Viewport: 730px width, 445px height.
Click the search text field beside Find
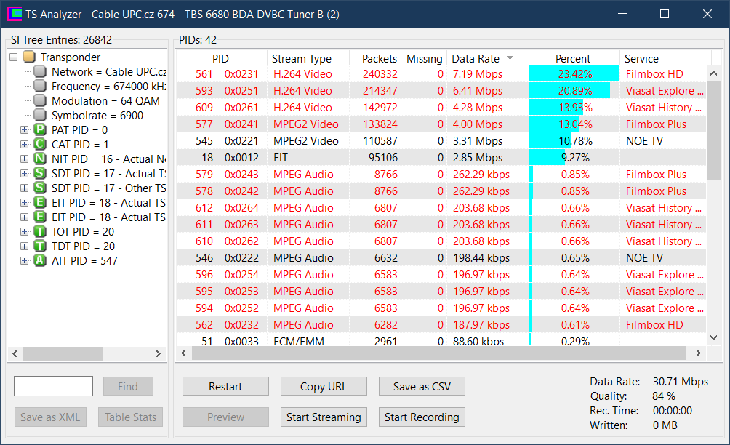(x=54, y=386)
